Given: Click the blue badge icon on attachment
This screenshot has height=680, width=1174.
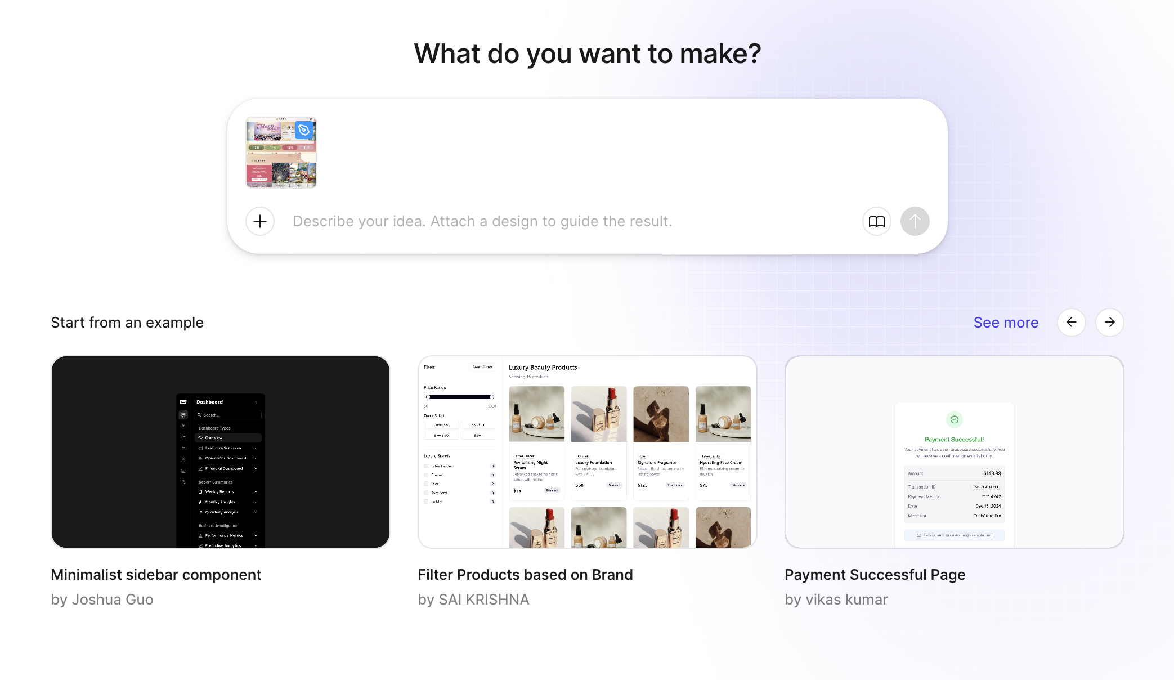Looking at the screenshot, I should [304, 130].
